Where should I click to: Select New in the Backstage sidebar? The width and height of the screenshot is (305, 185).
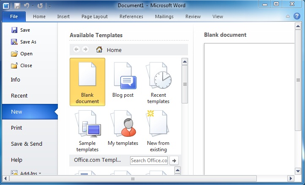coord(30,112)
